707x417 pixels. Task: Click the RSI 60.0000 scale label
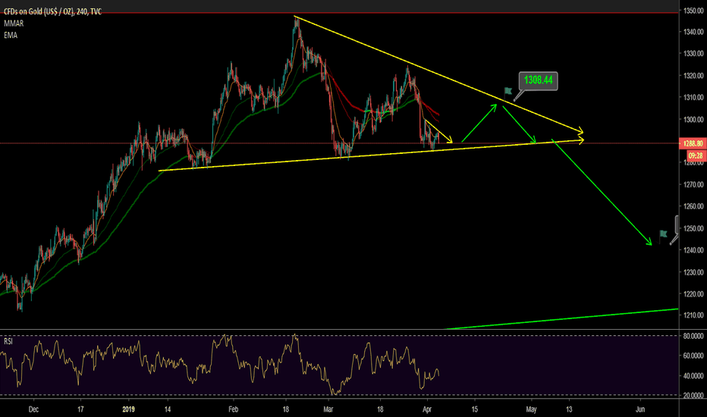[x=693, y=356]
